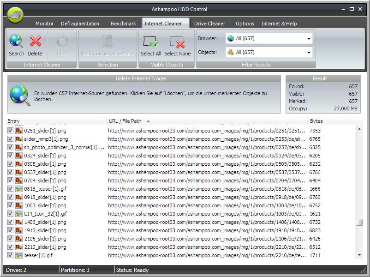Switch to the Defragmentation tab
Viewport: 370px width, 277px height.
point(80,24)
